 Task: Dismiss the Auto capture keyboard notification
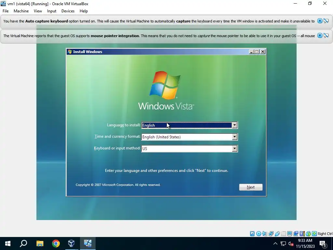click(320, 21)
